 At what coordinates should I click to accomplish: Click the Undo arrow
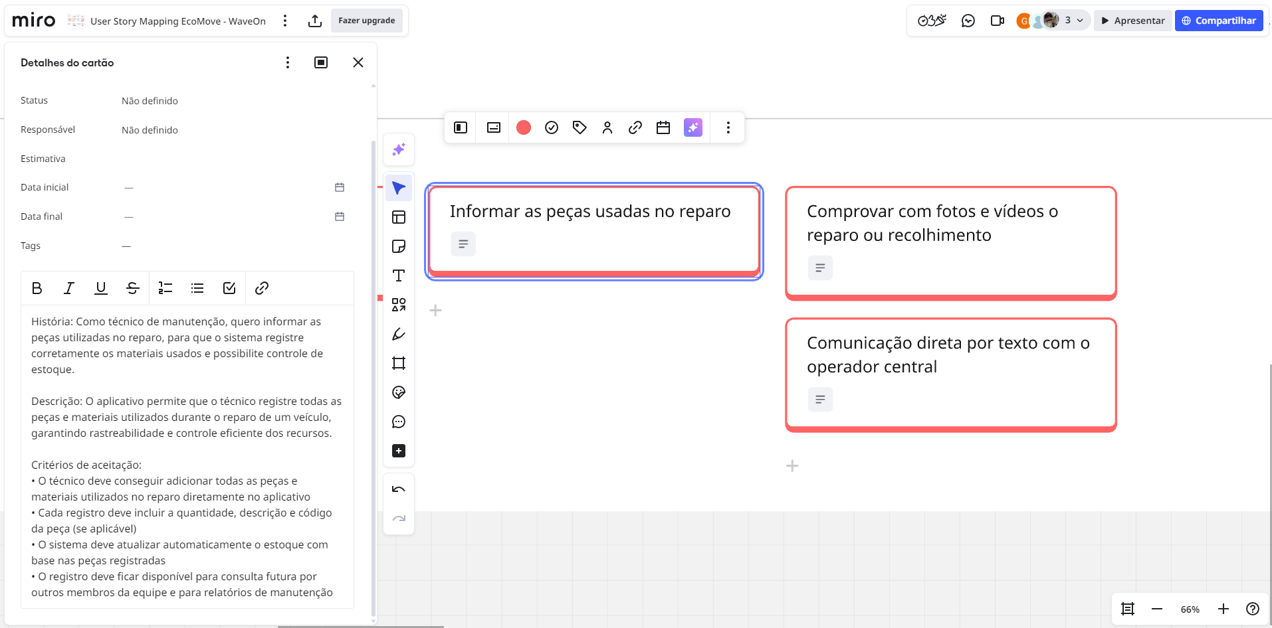(399, 489)
